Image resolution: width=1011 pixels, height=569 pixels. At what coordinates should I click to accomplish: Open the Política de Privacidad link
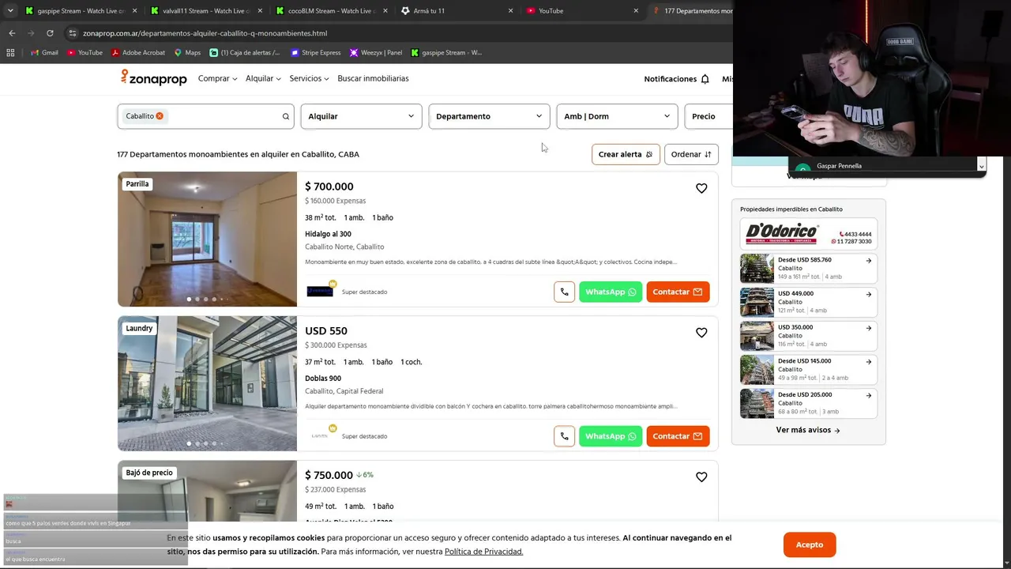(x=483, y=552)
